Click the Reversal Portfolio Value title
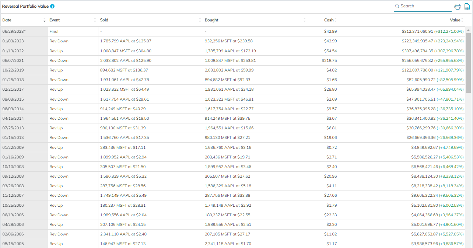Viewport: 473px width, 248px height. [25, 7]
